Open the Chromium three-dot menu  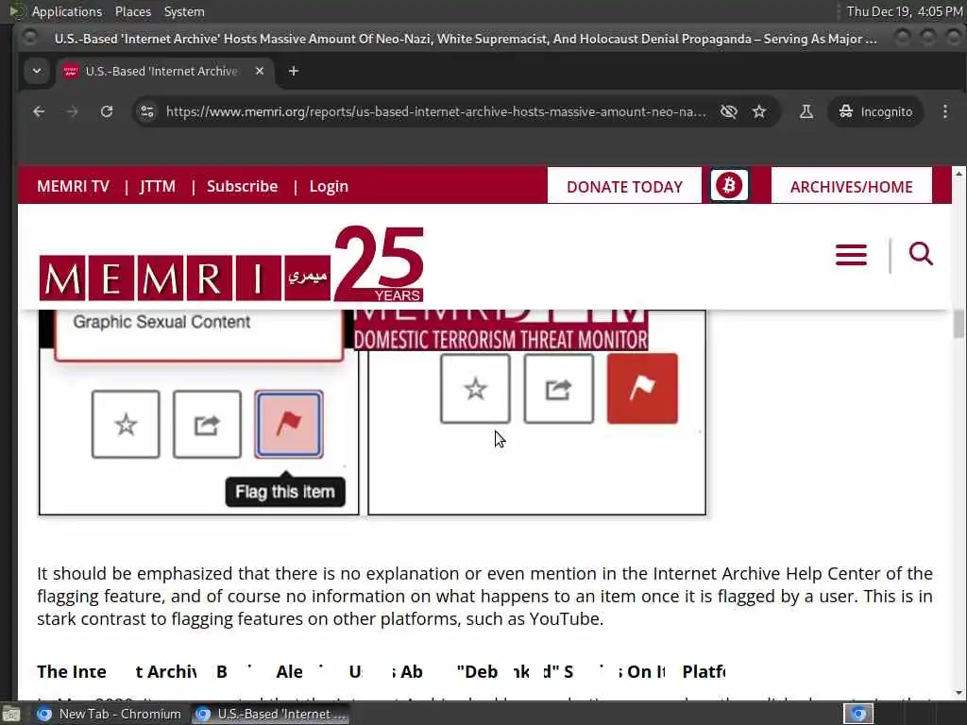(944, 111)
